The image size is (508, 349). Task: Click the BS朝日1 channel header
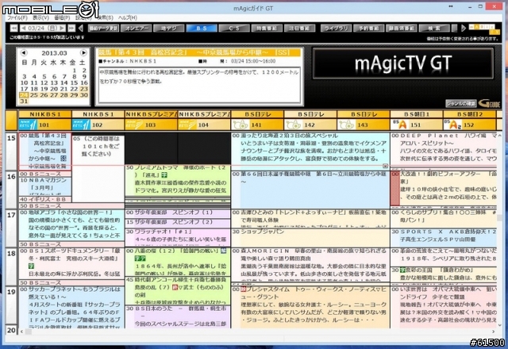tap(417, 114)
